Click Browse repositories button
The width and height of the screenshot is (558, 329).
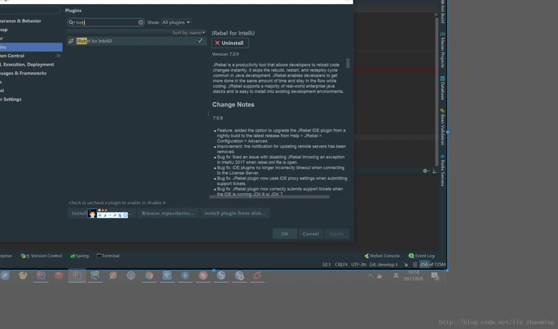[x=168, y=213]
